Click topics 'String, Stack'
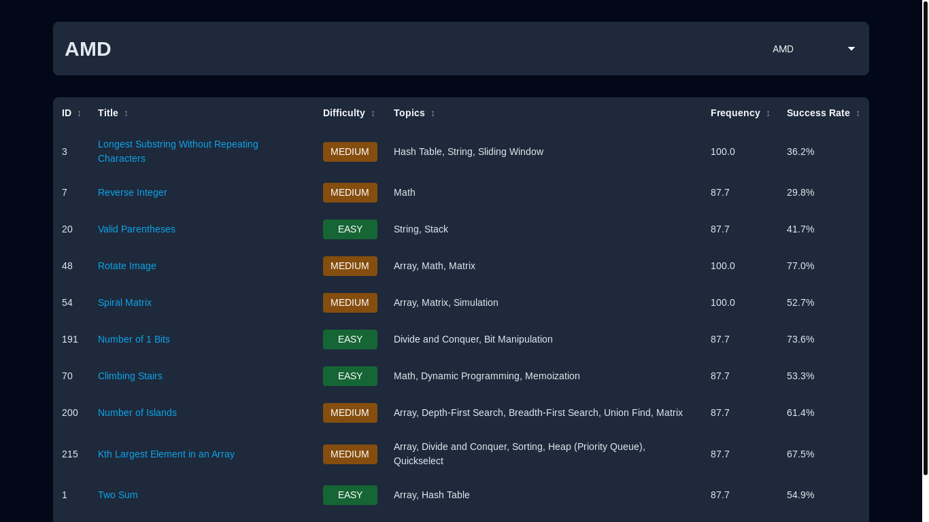Image resolution: width=929 pixels, height=522 pixels. point(421,229)
